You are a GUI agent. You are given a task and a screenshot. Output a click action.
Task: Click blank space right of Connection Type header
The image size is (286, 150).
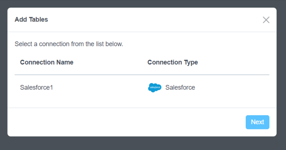pyautogui.click(x=233, y=62)
